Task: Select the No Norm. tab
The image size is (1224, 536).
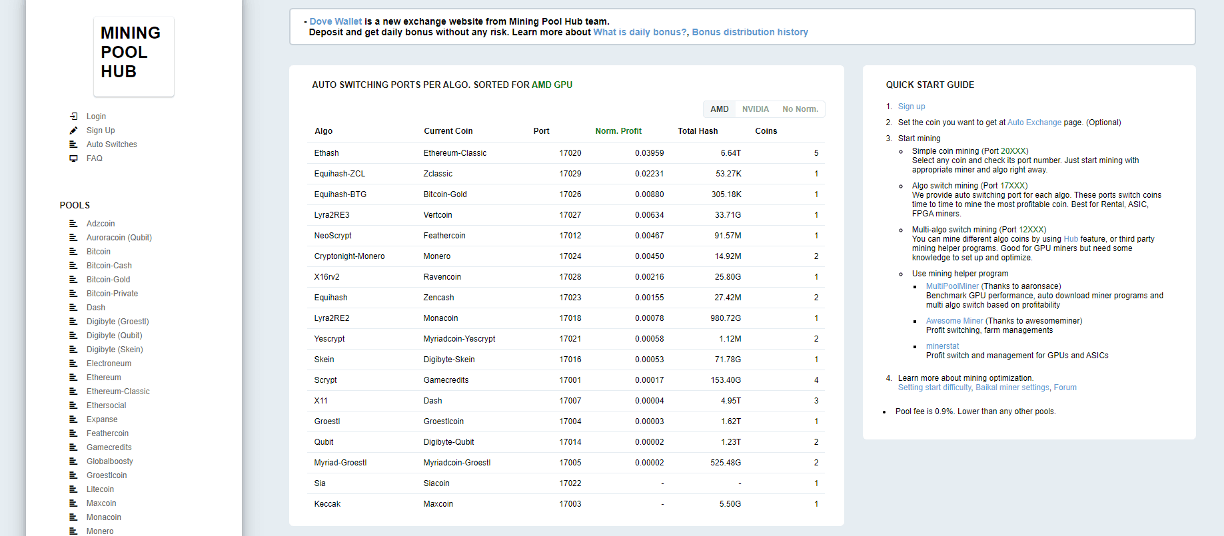Action: 800,109
